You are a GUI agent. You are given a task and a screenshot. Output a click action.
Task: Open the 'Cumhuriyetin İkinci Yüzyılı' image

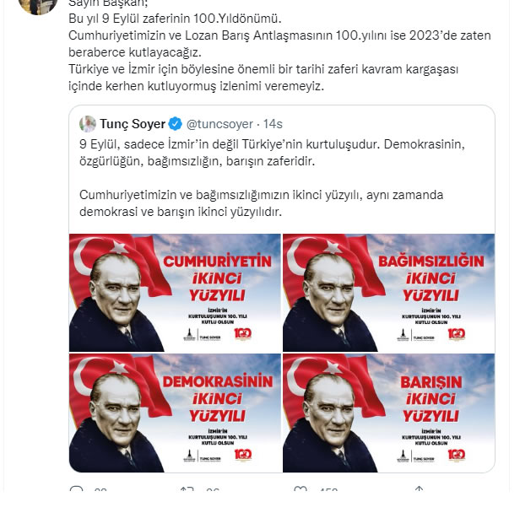tap(175, 293)
